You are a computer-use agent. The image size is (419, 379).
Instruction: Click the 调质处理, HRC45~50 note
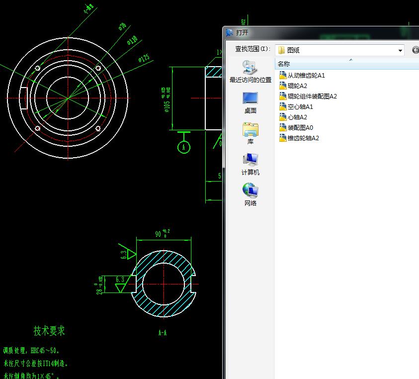(31, 351)
